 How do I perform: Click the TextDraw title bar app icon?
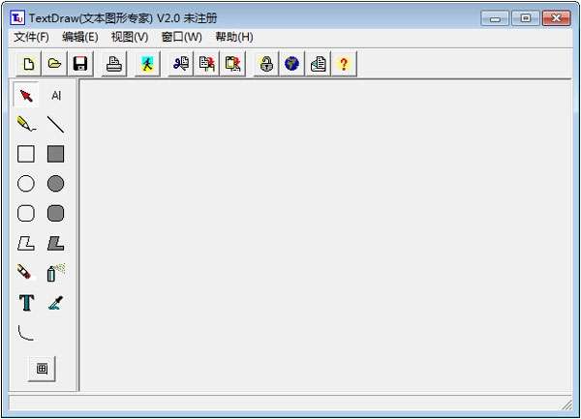click(17, 17)
